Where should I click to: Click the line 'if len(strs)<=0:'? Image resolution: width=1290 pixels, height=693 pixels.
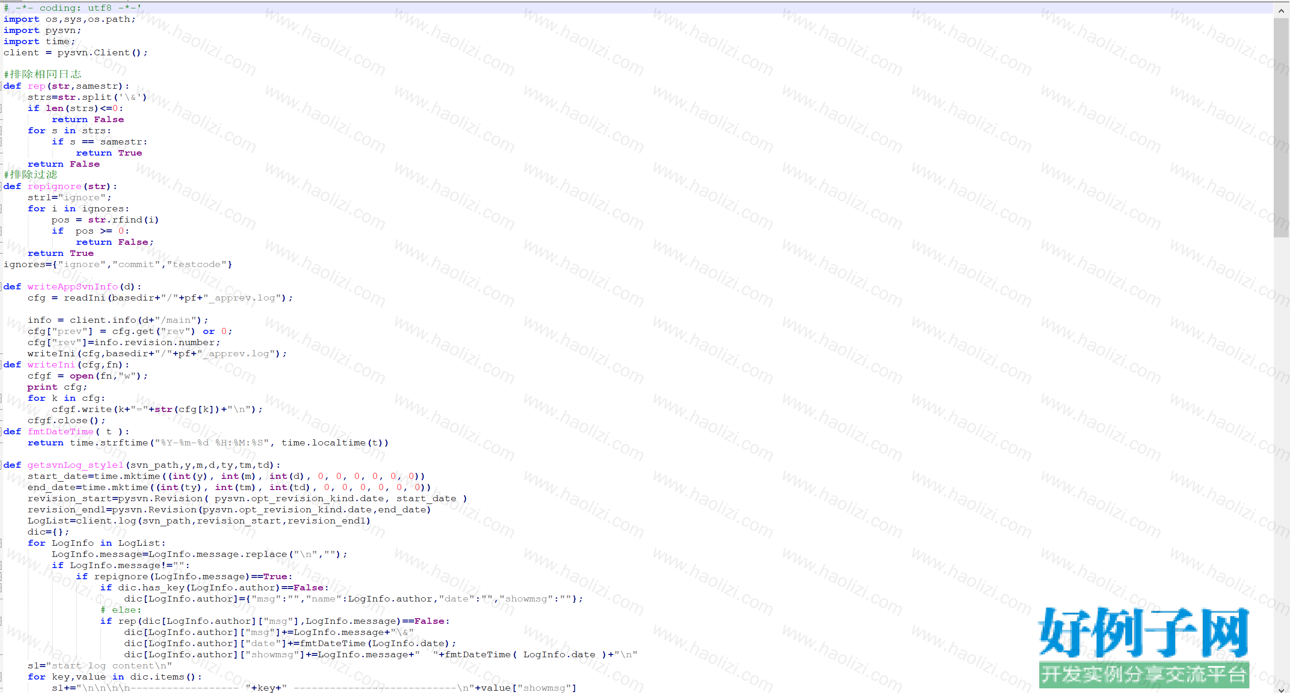[75, 108]
